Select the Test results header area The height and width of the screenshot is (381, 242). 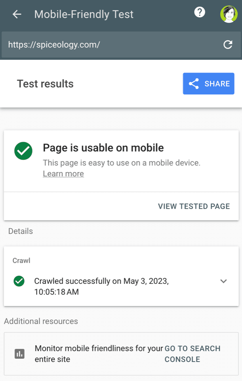[45, 84]
